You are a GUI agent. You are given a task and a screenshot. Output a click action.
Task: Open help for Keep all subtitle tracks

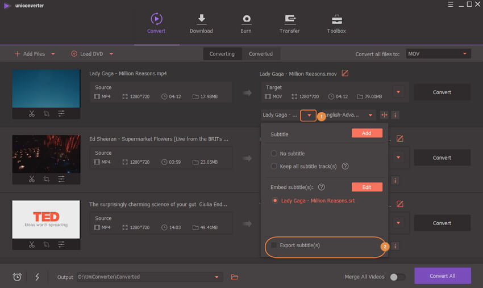(x=345, y=166)
